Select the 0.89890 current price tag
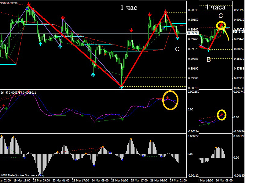This screenshot has height=183, width=264. click(193, 33)
